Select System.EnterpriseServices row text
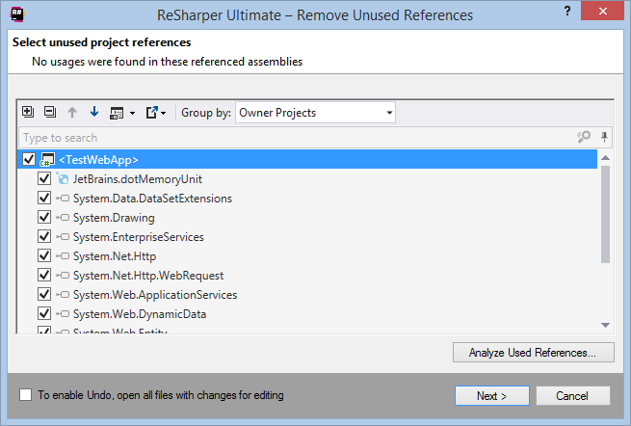631x426 pixels. click(x=139, y=237)
